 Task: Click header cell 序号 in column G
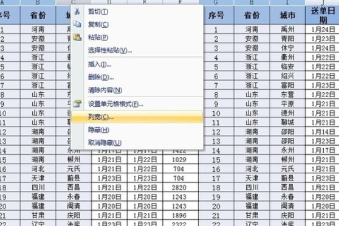tap(216, 15)
